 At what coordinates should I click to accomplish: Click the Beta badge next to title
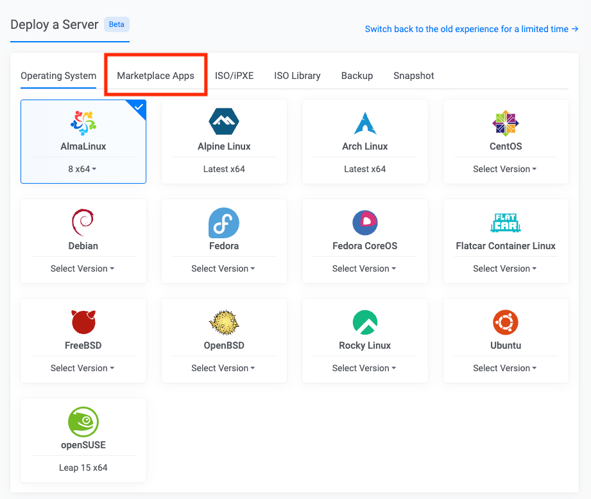pyautogui.click(x=116, y=24)
